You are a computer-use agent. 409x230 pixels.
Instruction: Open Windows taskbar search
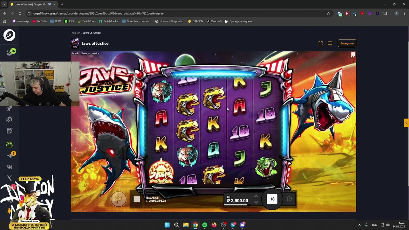tap(176, 225)
